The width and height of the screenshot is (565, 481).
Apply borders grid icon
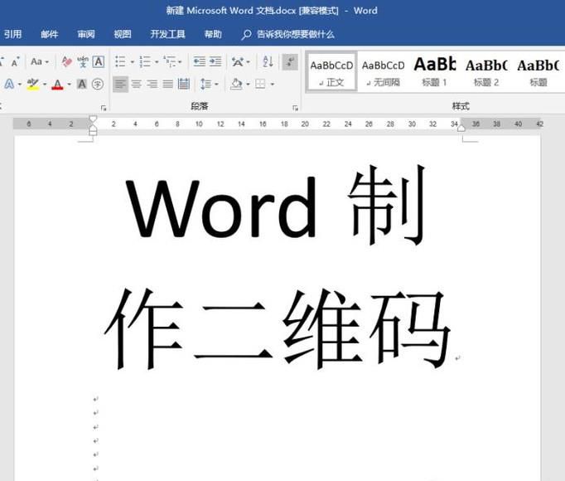pos(260,85)
